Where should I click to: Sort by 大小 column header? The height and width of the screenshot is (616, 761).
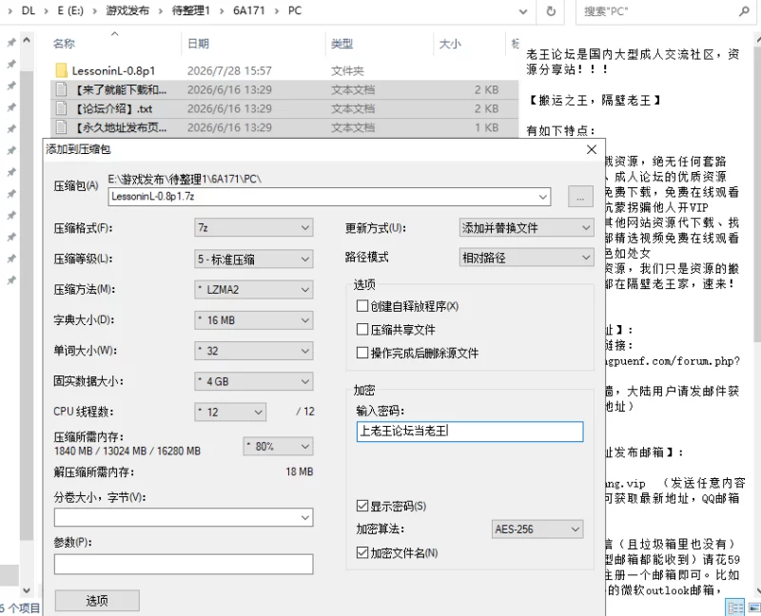450,44
